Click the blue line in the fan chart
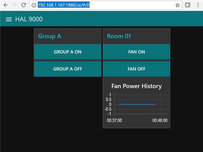The image size is (203, 152). tap(137, 104)
